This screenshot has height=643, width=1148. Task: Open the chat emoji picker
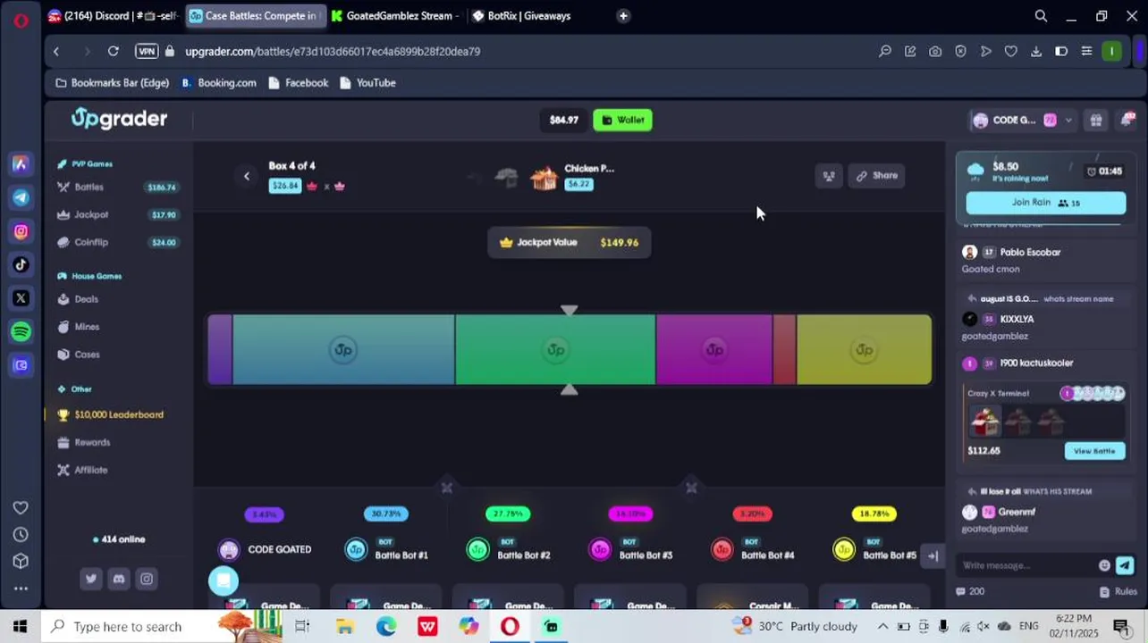(x=1104, y=565)
